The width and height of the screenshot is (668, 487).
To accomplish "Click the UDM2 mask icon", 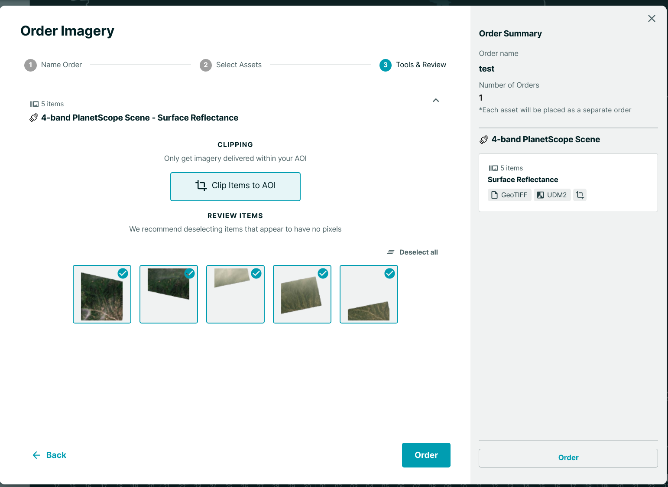I will pos(540,195).
